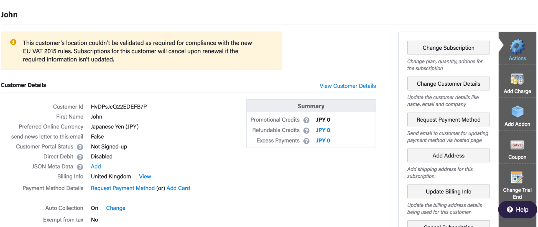The image size is (538, 227).
Task: Click the Update Billing Info button
Action: [448, 192]
